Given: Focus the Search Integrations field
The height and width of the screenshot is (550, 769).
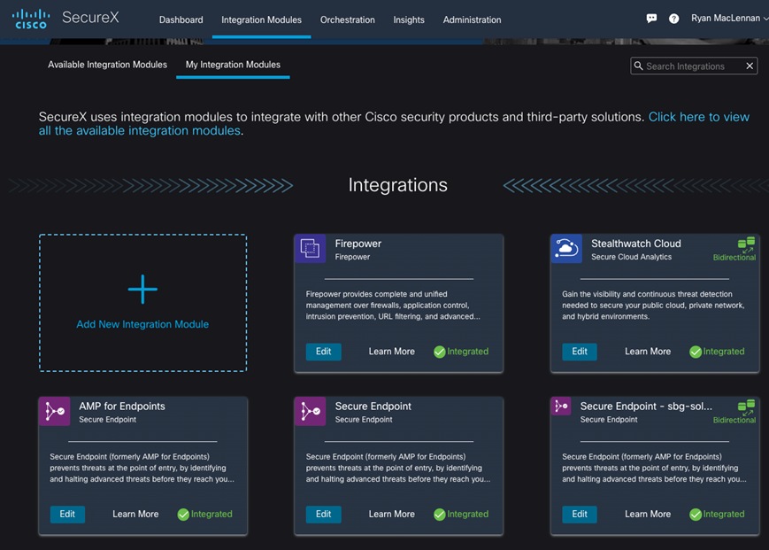Looking at the screenshot, I should pos(694,66).
